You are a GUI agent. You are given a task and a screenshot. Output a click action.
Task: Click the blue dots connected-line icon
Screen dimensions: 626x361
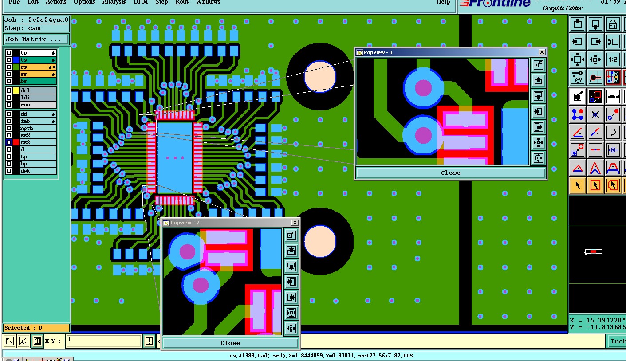pos(578,114)
